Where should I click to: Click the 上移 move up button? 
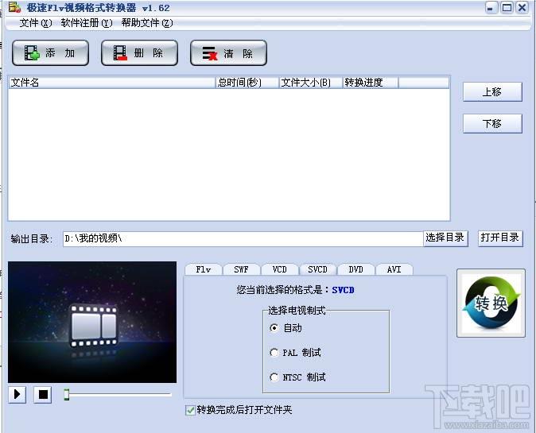coord(492,92)
